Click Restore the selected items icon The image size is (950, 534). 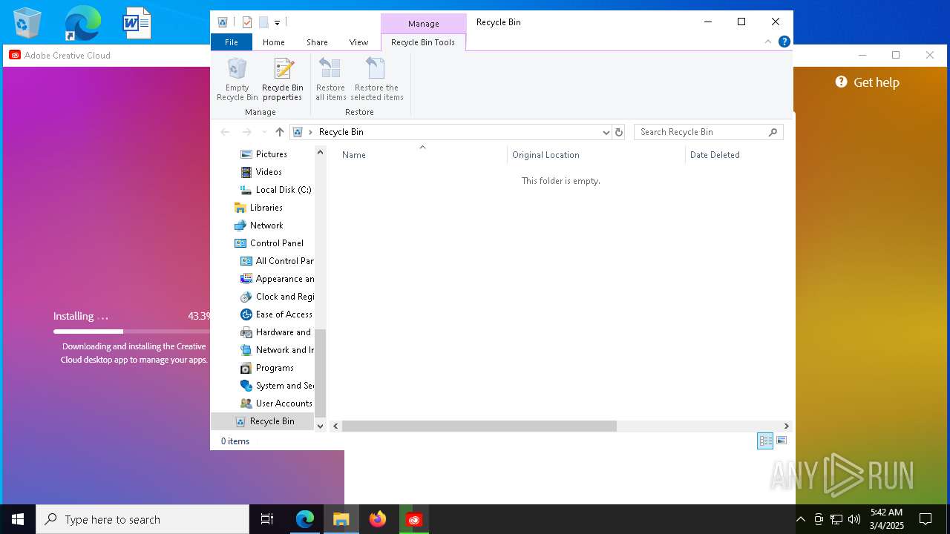pyautogui.click(x=377, y=79)
